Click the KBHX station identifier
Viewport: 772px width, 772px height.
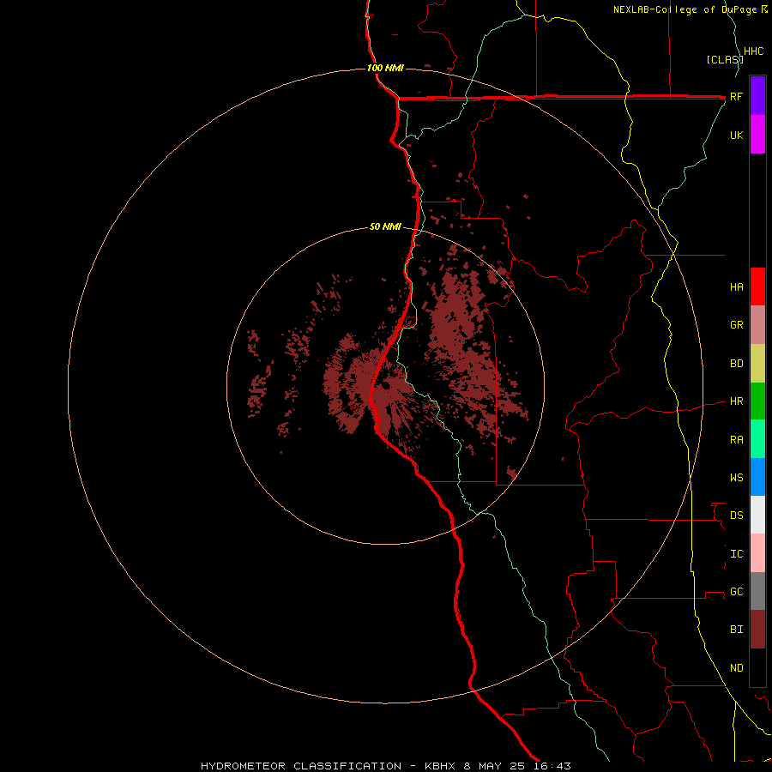coord(440,766)
